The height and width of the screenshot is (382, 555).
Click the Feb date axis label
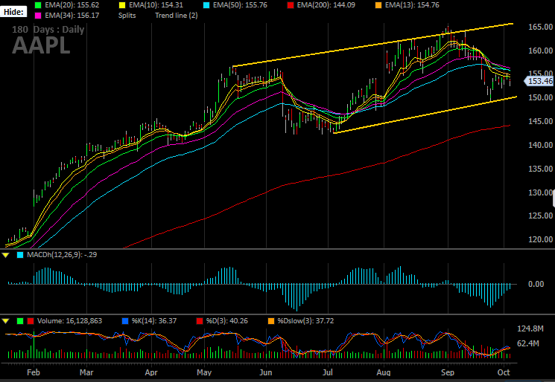click(34, 373)
